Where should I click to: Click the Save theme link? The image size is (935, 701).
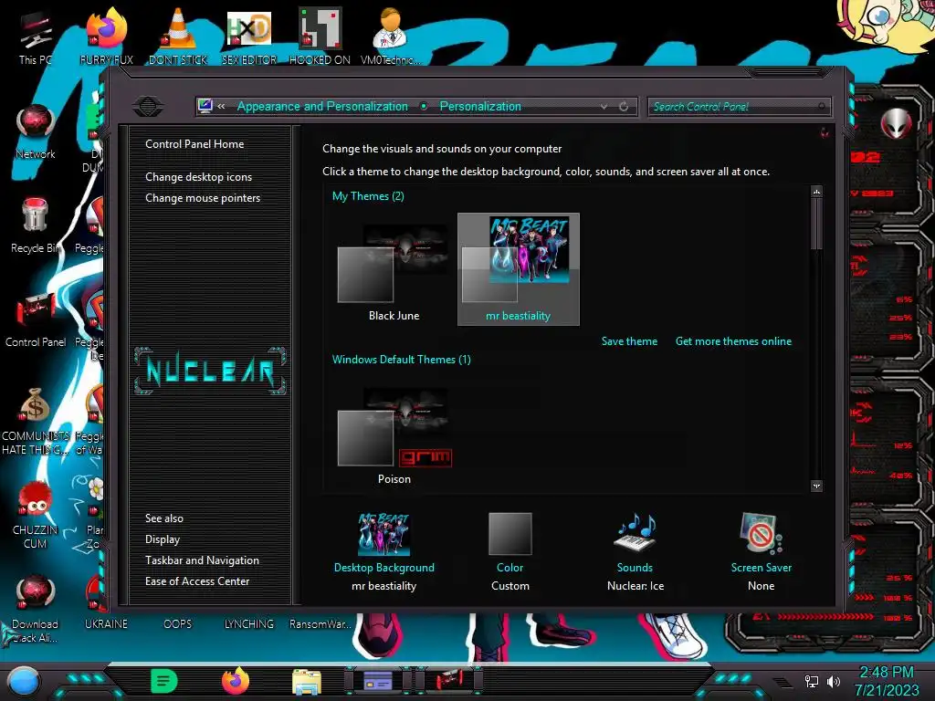(629, 341)
